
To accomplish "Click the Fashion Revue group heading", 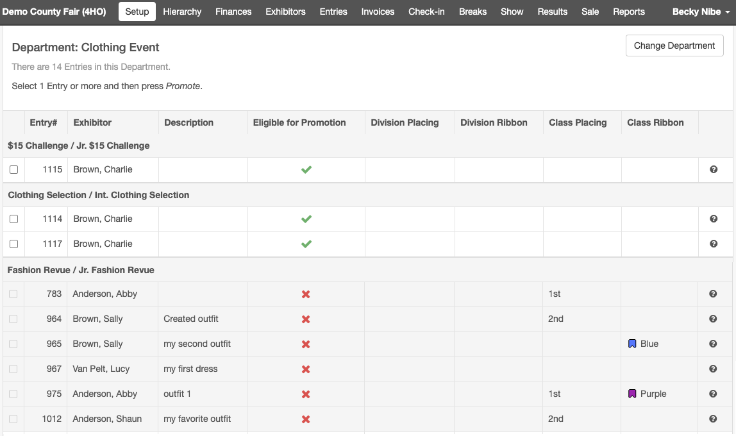I will (x=81, y=270).
